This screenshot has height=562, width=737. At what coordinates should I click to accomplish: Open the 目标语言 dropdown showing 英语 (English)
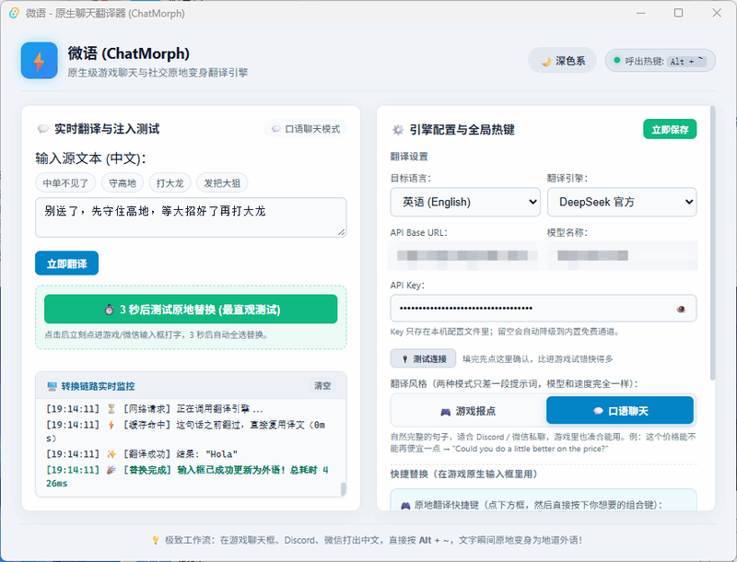[x=465, y=202]
